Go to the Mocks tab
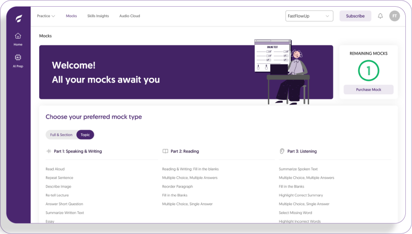Screen dimensions: 412x234 [71, 16]
